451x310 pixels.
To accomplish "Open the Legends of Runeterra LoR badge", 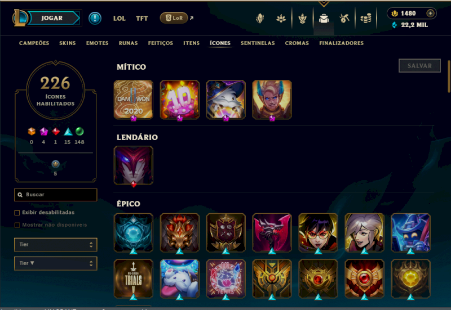I will 174,18.
